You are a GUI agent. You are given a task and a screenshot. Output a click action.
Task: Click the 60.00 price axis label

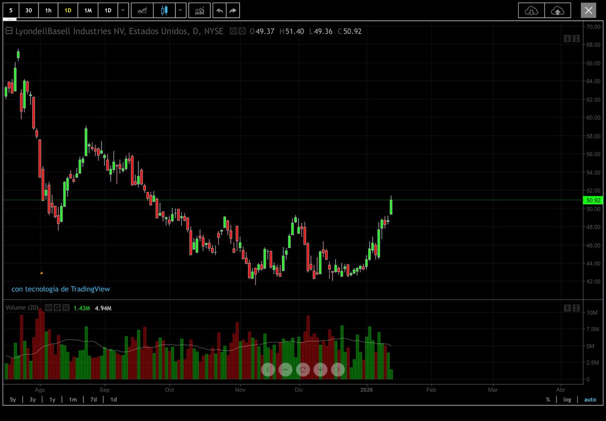592,118
